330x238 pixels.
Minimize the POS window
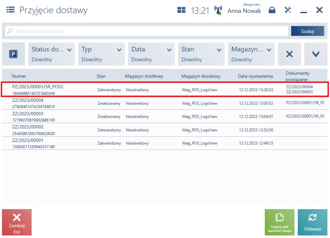point(304,12)
